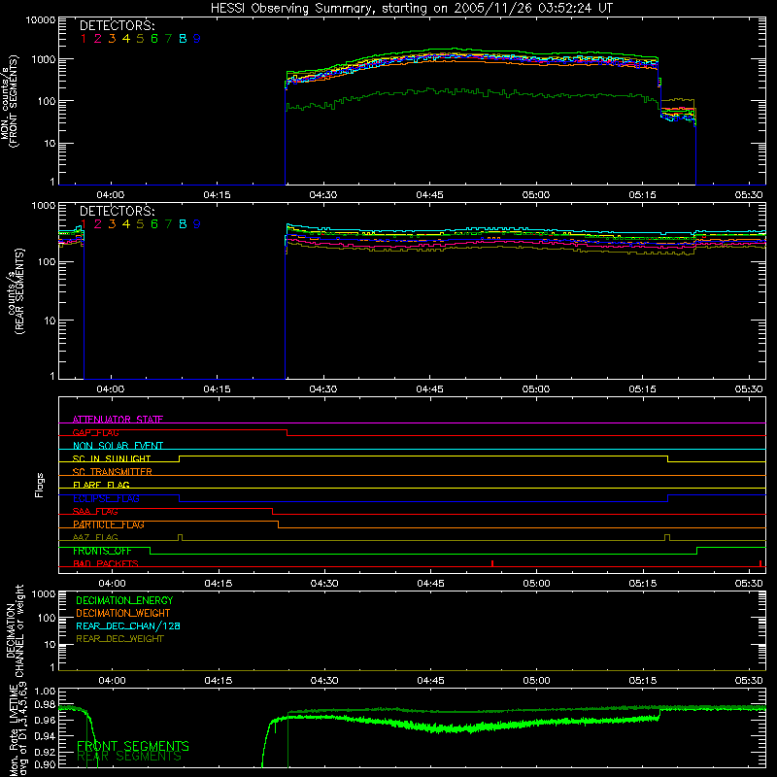Select green detector 6 in rear segments legend
The width and height of the screenshot is (777, 777).
pos(154,224)
